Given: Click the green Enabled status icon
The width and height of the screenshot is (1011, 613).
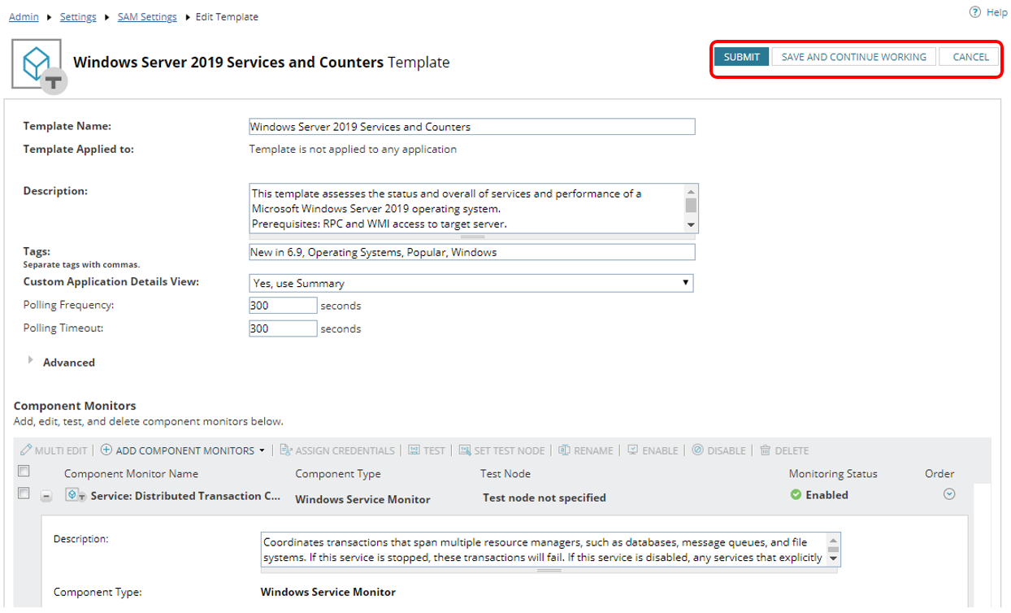Looking at the screenshot, I should [x=796, y=494].
